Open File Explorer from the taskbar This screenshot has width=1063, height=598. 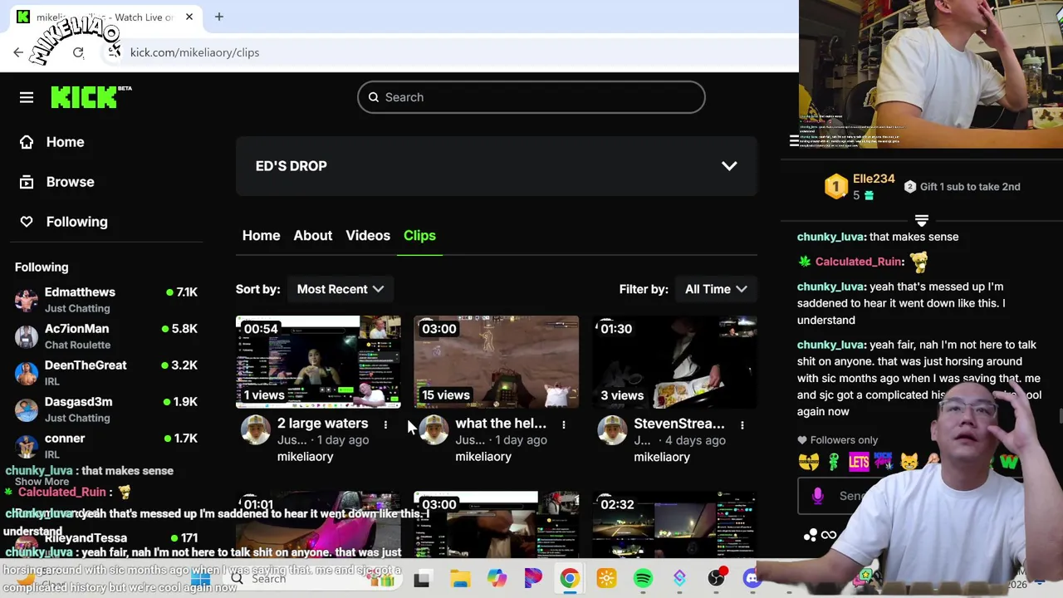pos(460,579)
